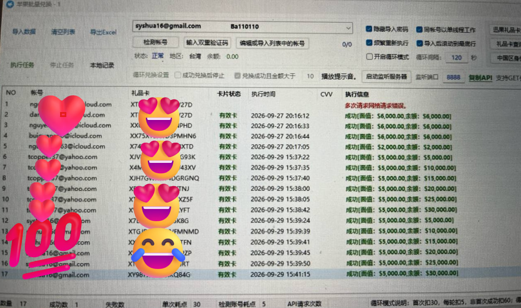Click the 检测帐号 button
Image resolution: width=521 pixels, height=308 pixels.
coord(155,43)
